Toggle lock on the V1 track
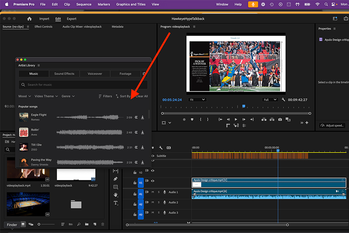Screen dimensions: 349x233 click(x=135, y=183)
